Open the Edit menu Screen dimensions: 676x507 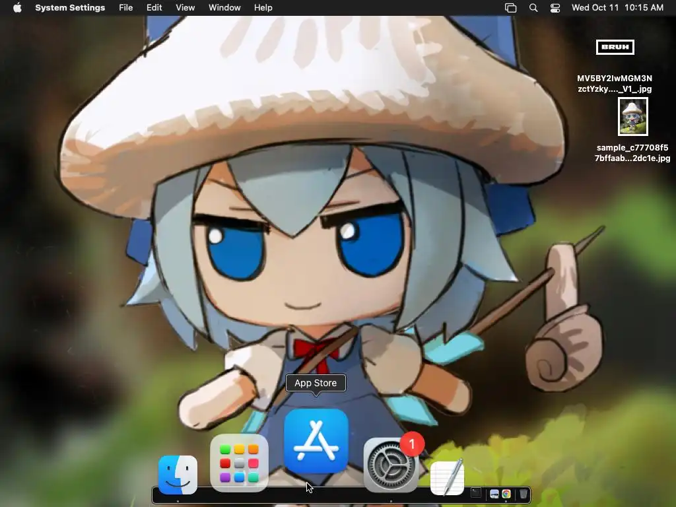click(x=154, y=8)
